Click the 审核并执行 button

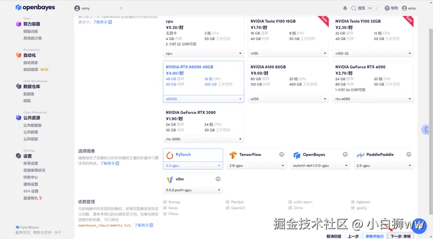click(374, 236)
